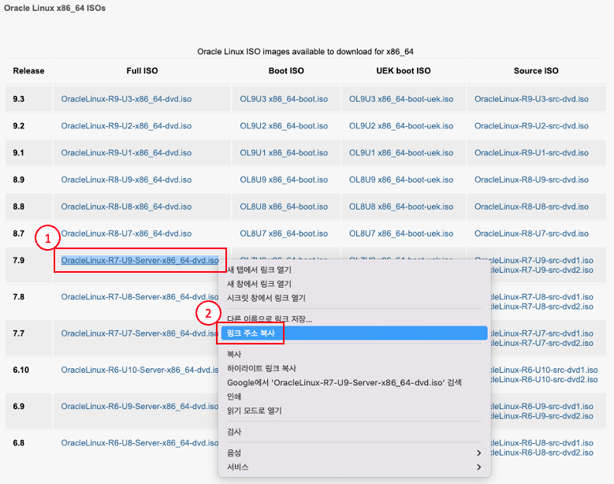Open OracleLinux-R9-U1-src-dvd.iso source link
This screenshot has width=614, height=484.
(x=531, y=153)
